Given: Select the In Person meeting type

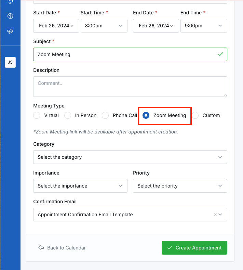Looking at the screenshot, I should click(68, 115).
